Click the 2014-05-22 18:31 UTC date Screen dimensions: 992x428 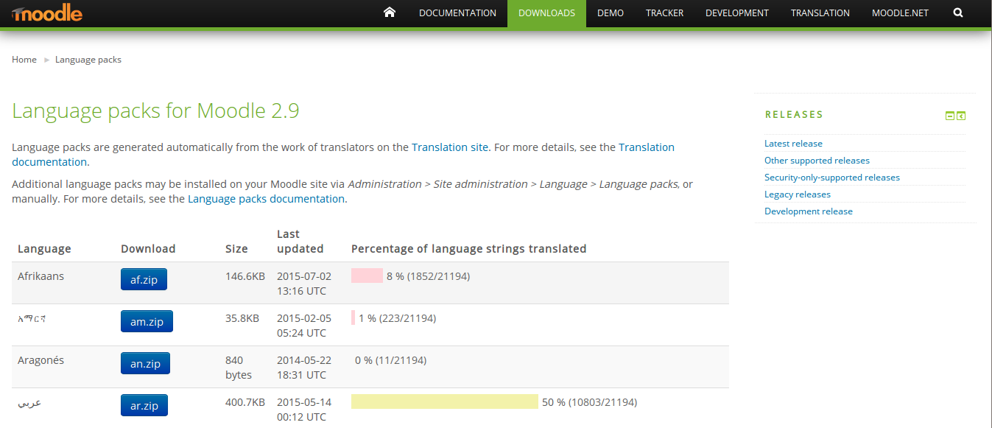(304, 368)
